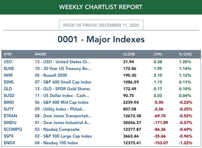The image size is (202, 148).
Task: Open the 07 - S&P 600 Small Cap Index chart
Action: tap(63, 82)
